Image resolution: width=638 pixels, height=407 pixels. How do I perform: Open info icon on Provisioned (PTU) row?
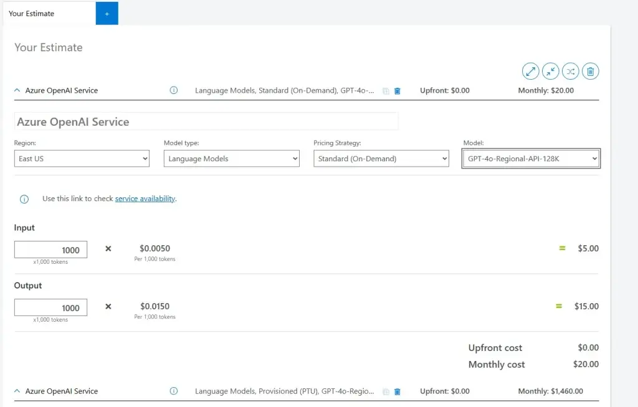174,391
